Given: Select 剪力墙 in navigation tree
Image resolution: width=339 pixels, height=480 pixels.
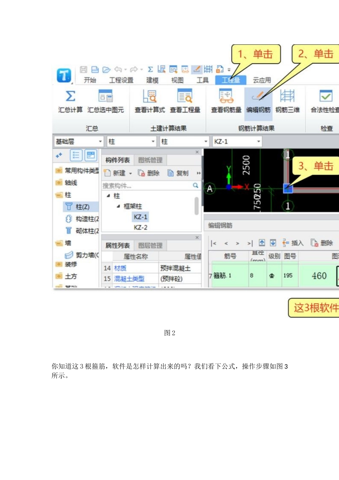Looking at the screenshot, I should 82,255.
